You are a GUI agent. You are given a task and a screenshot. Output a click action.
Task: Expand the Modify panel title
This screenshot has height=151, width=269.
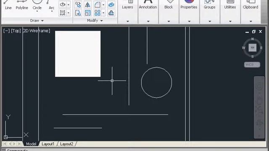tap(95, 21)
